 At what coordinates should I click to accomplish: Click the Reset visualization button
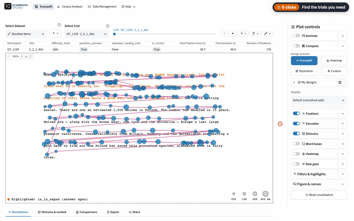pyautogui.click(x=319, y=195)
